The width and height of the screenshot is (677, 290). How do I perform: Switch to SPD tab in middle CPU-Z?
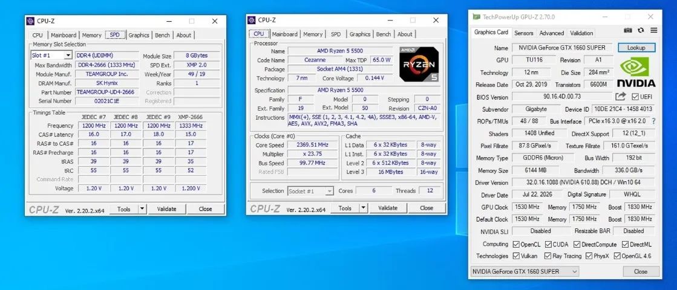tap(336, 34)
